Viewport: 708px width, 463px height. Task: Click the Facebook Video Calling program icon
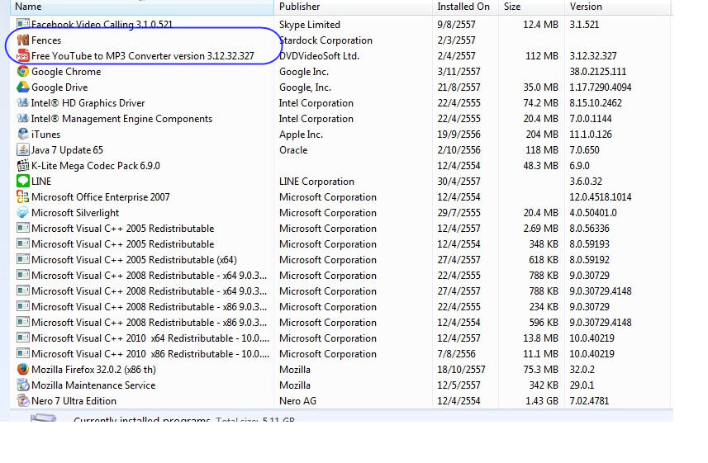coord(23,24)
